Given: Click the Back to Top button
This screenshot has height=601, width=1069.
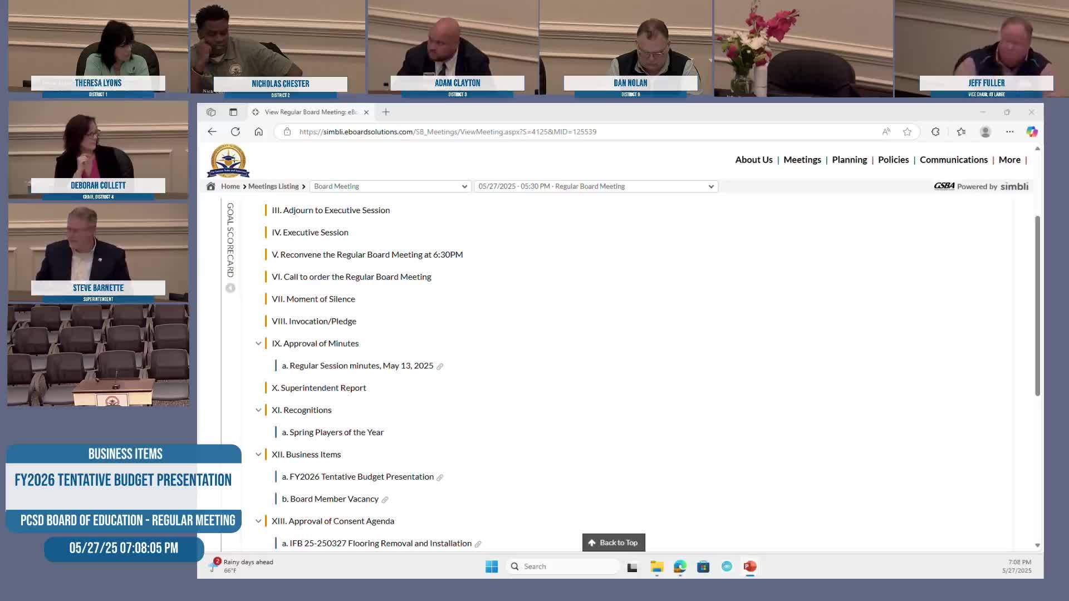Looking at the screenshot, I should (x=614, y=543).
